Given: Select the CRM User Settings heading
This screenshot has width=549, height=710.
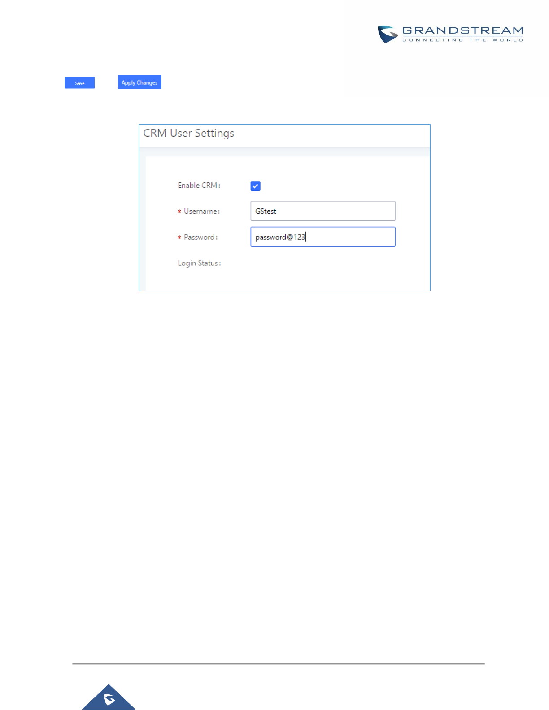Looking at the screenshot, I should click(x=189, y=134).
